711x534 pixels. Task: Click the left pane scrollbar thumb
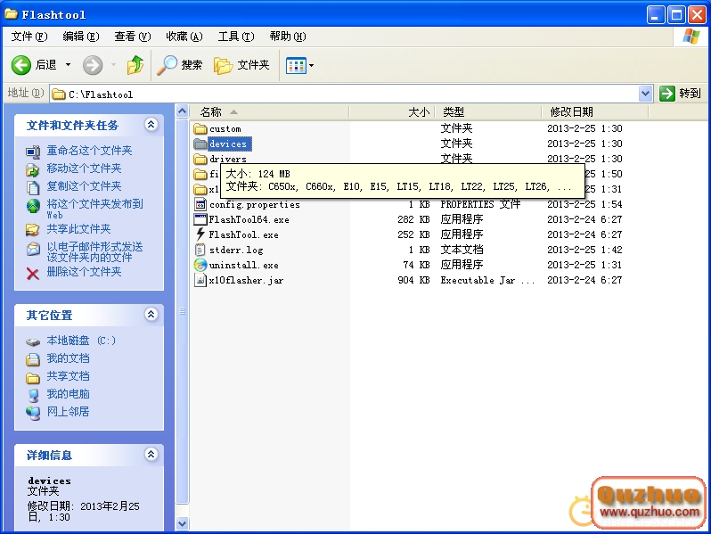coord(183,311)
